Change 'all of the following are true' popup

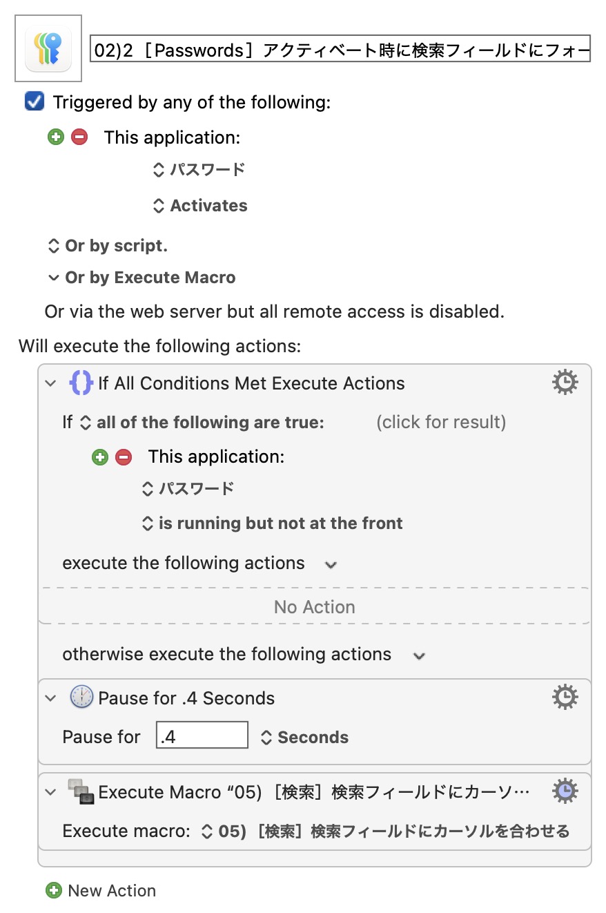tap(202, 423)
